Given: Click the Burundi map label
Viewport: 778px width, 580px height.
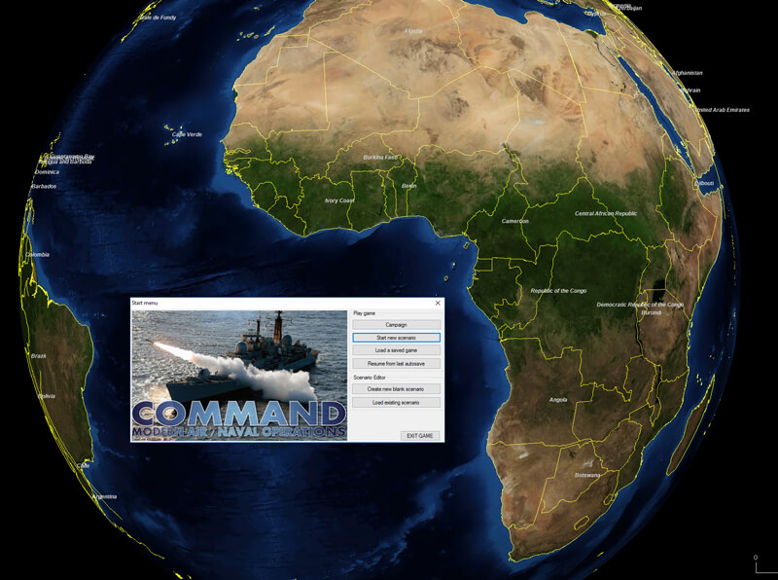Looking at the screenshot, I should pos(651,312).
